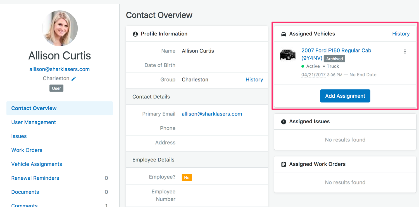Select Contact Overview in the sidebar

coord(34,108)
